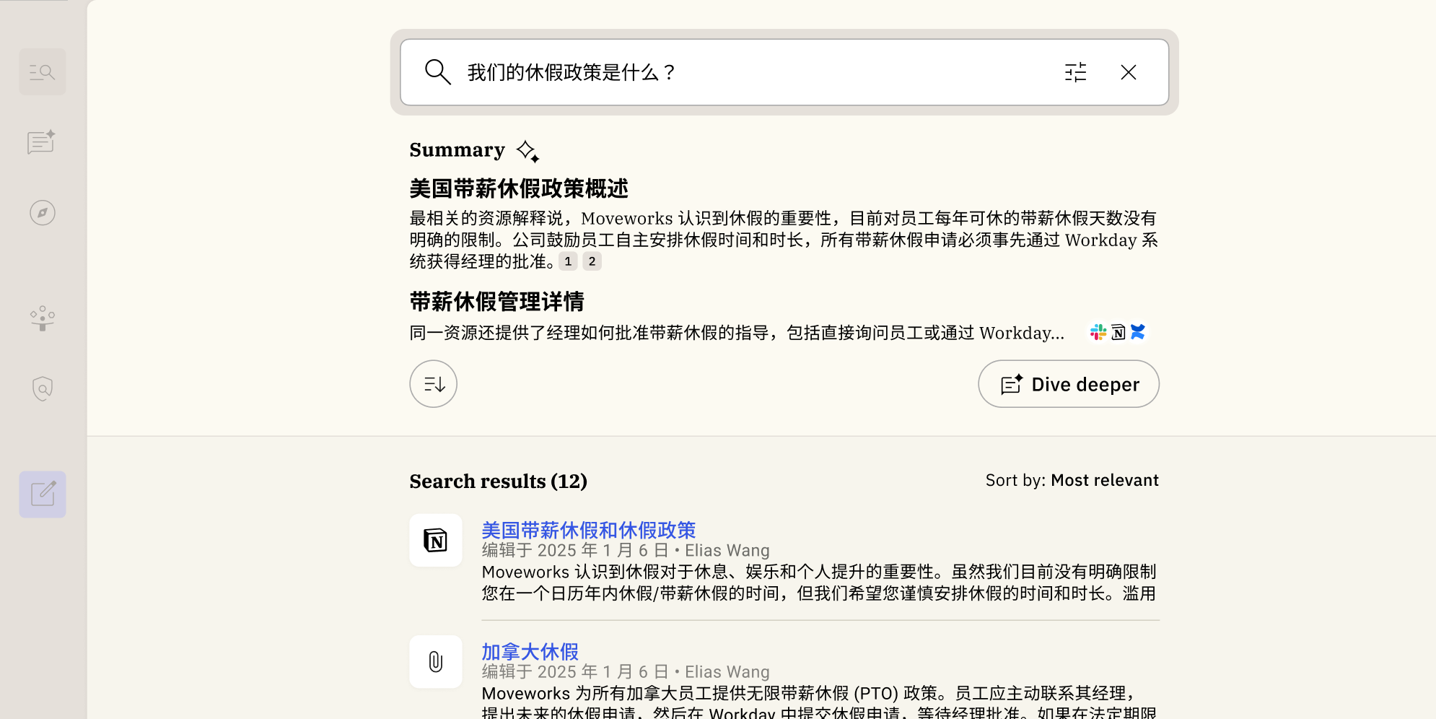Viewport: 1436px width, 719px height.
Task: Click the Dive deeper button
Action: 1069,384
